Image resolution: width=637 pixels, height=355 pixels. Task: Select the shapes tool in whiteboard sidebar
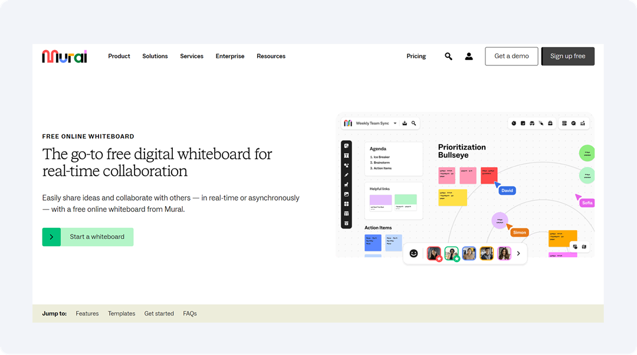(347, 165)
